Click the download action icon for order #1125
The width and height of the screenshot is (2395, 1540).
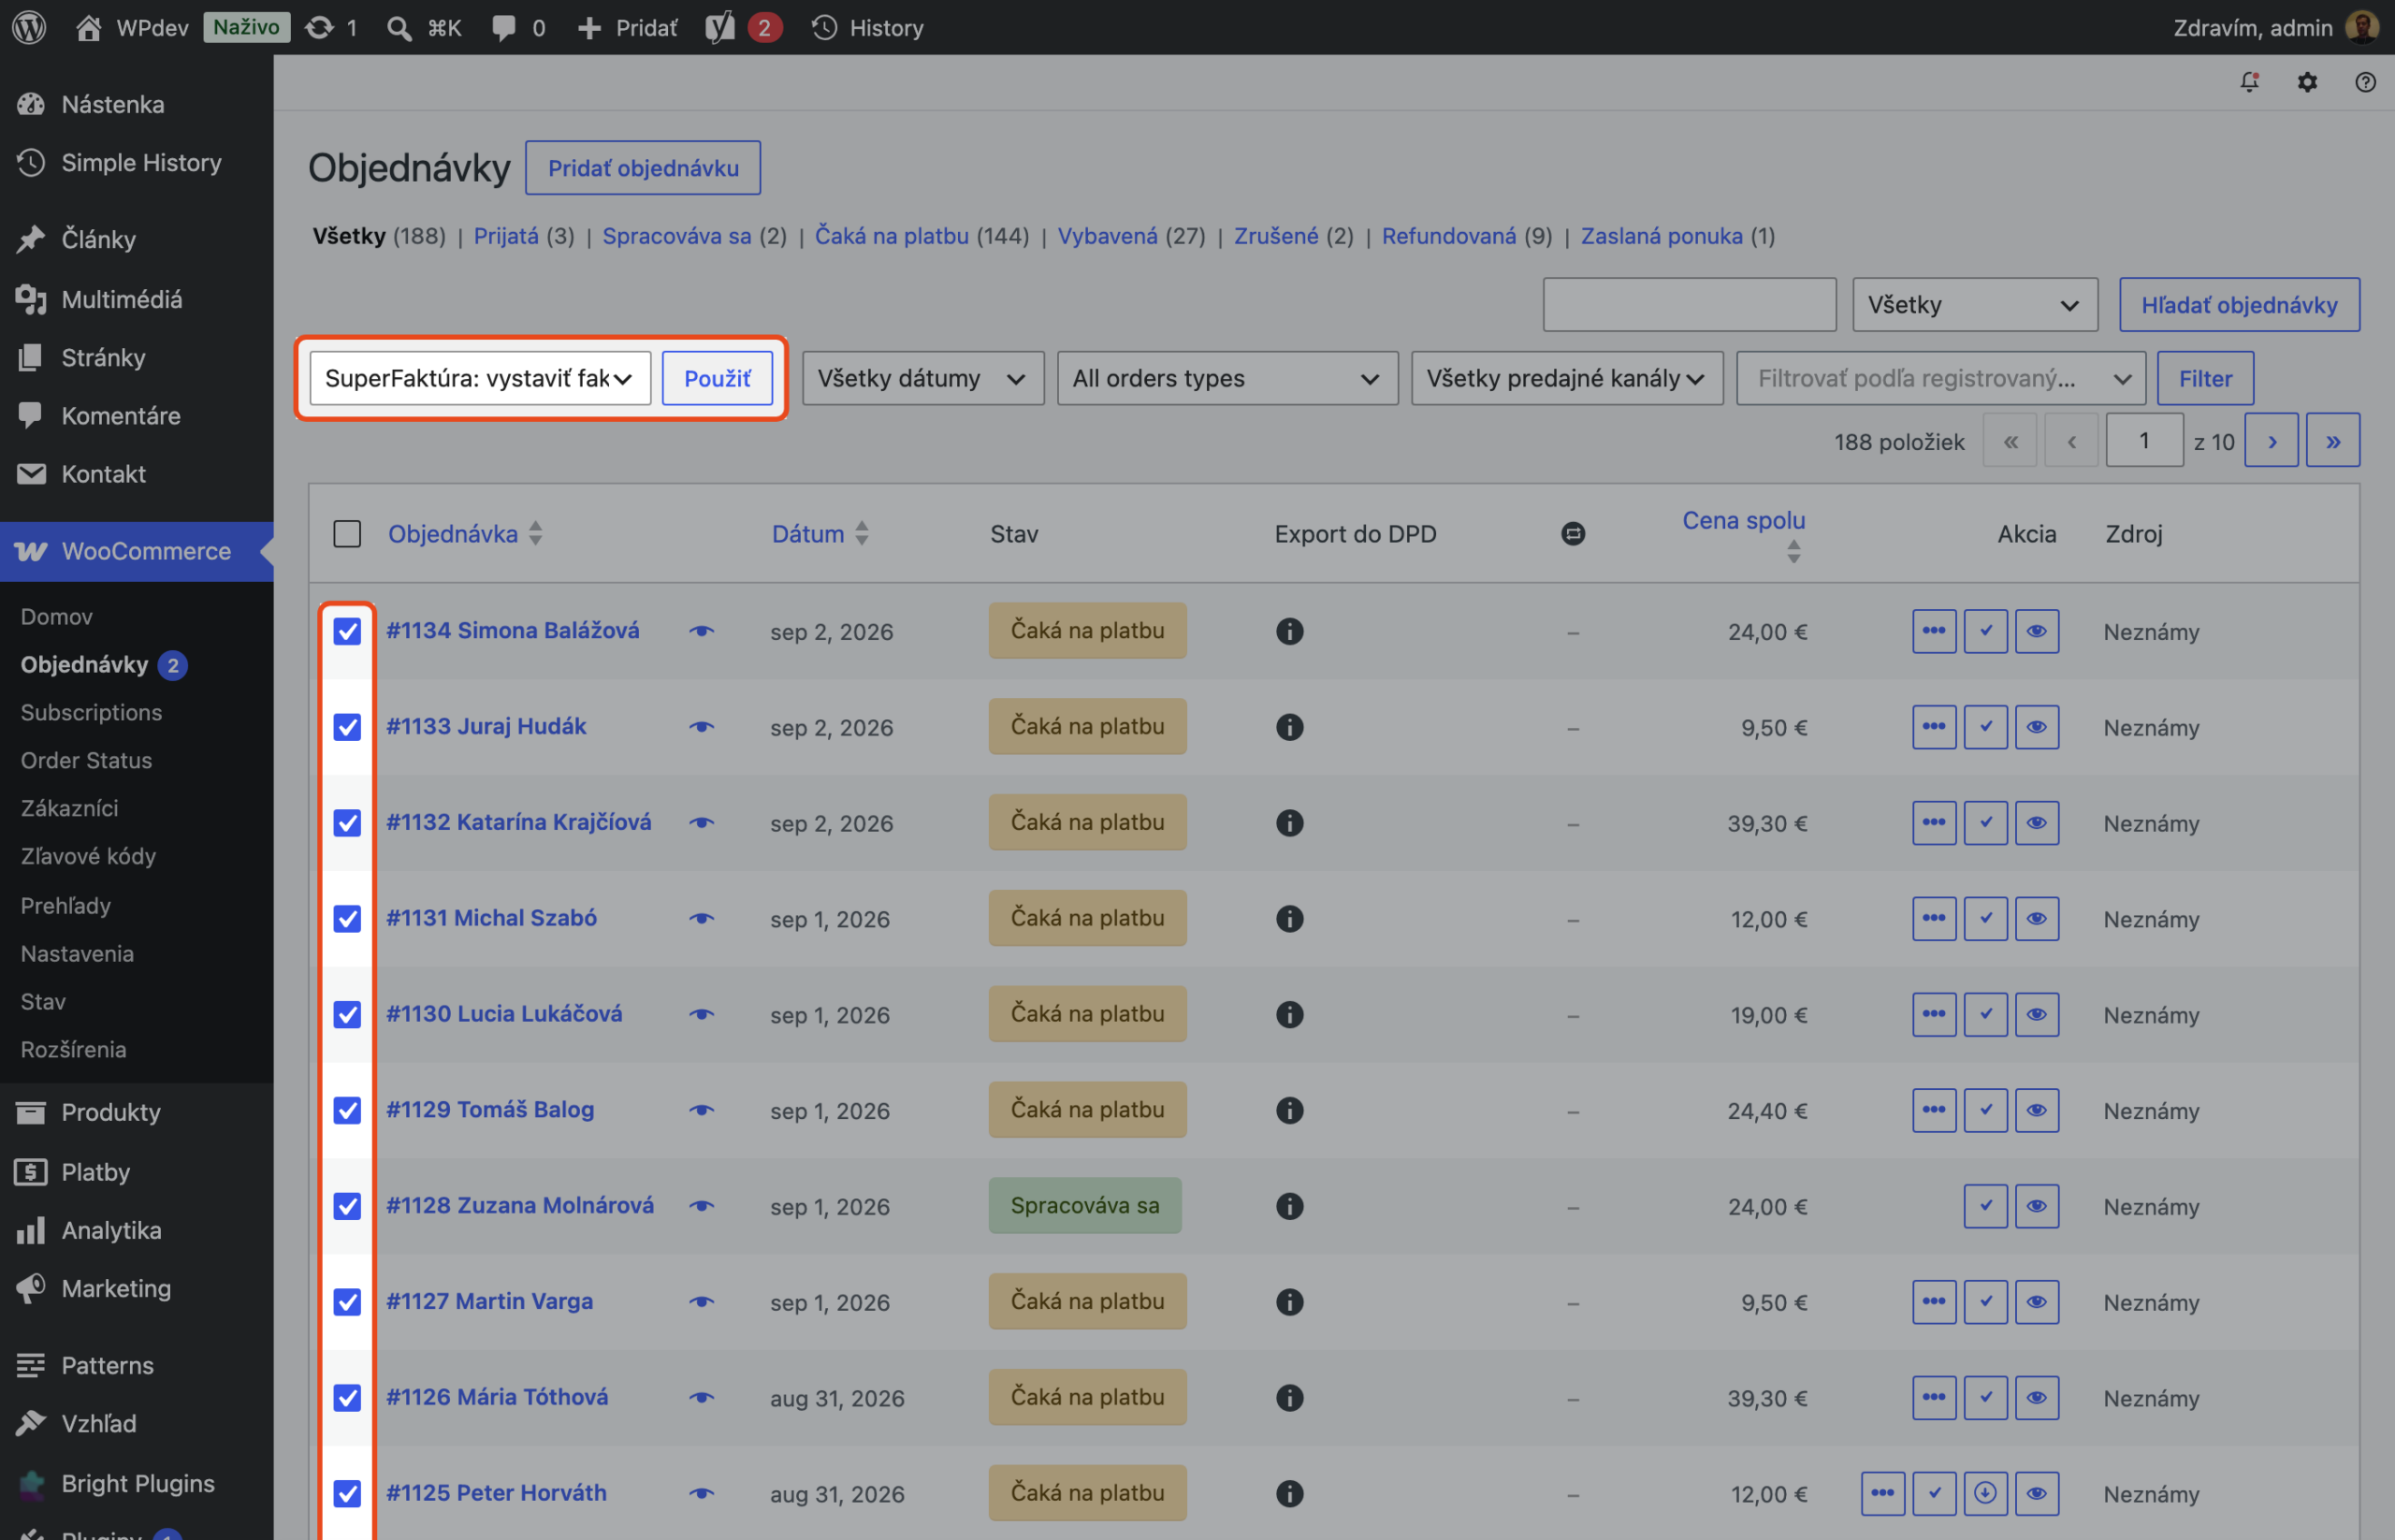coord(1986,1493)
